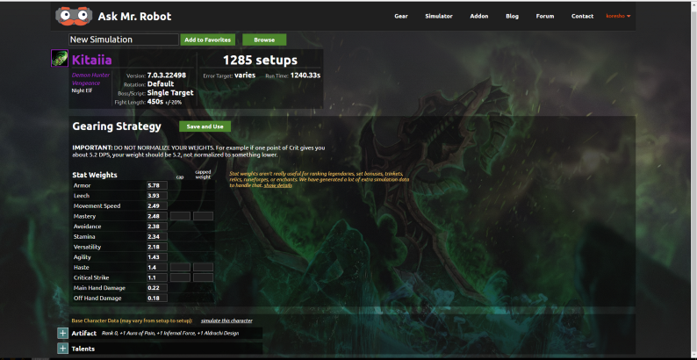Click the Add to Favorites button

(207, 40)
